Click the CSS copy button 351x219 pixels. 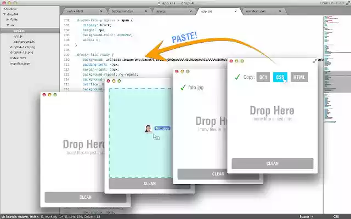coord(280,77)
